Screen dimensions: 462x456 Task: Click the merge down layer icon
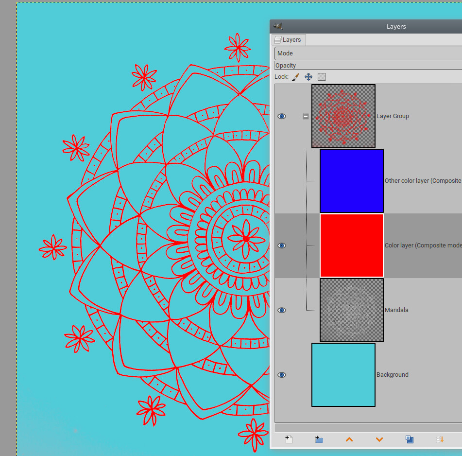[440, 439]
